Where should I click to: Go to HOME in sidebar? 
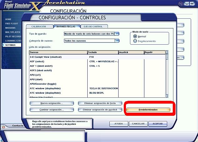click(8, 19)
